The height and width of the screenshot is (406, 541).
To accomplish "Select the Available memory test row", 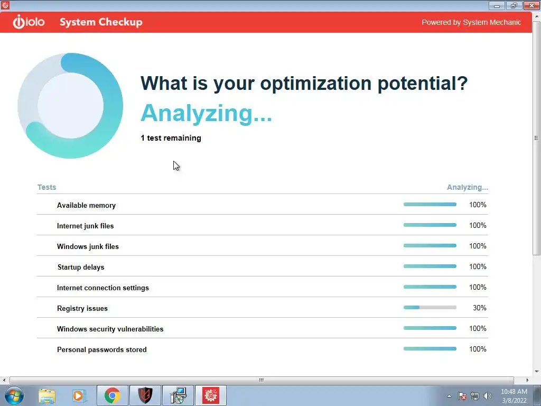I will (x=262, y=205).
